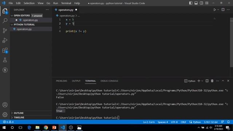Toggle primary side bar layout icon
Viewport: 233px width, 131px height.
point(191,3)
